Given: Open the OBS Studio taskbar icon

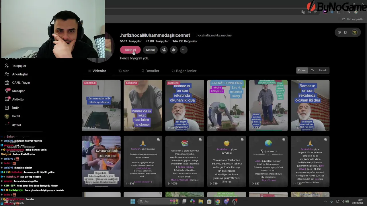Looking at the screenshot, I should (235, 201).
